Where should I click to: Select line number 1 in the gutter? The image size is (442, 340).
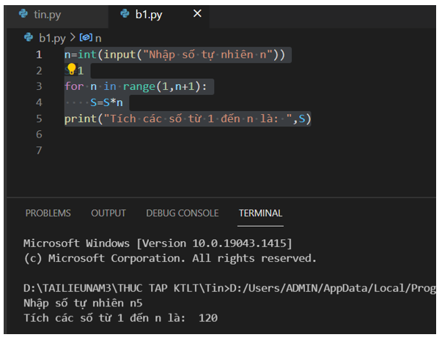39,55
